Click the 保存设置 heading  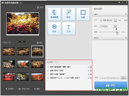(x=98, y=9)
